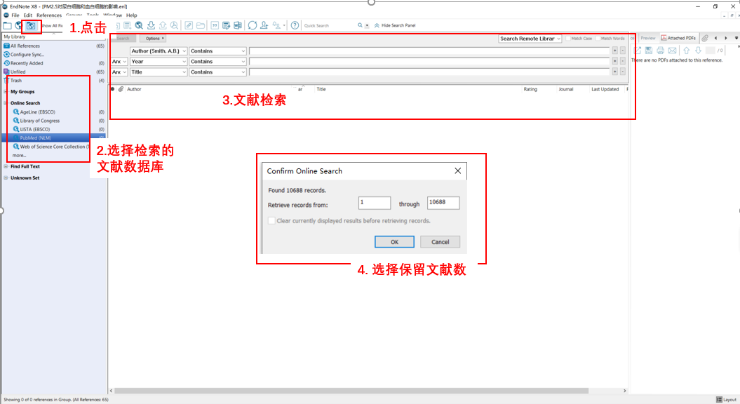Click the Options button in the search panel
The height and width of the screenshot is (404, 740).
(x=154, y=39)
